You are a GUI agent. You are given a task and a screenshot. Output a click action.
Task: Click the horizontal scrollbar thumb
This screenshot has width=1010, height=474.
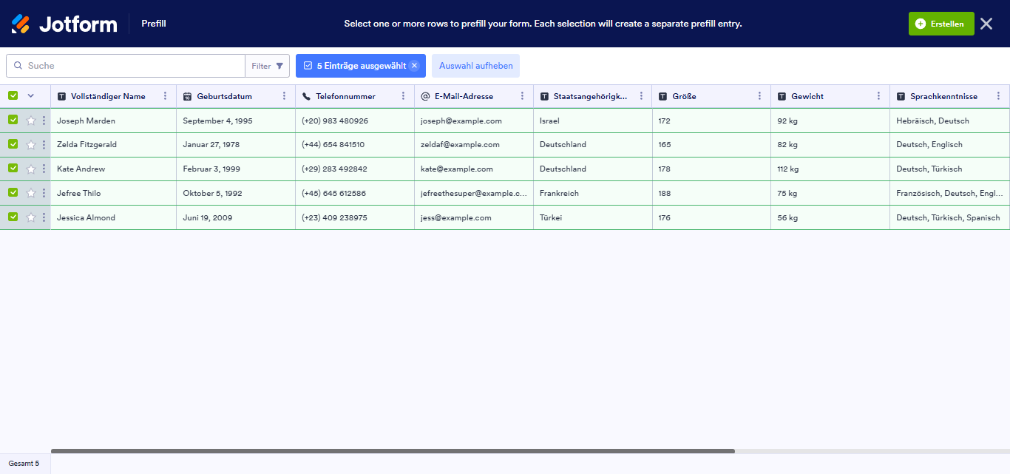click(393, 450)
